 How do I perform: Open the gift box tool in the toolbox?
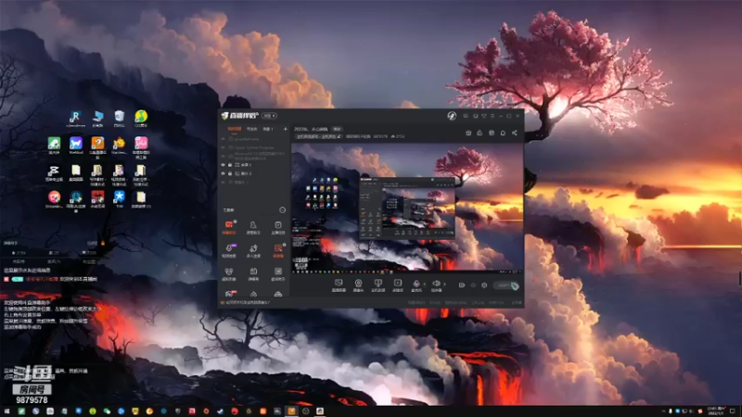253,273
